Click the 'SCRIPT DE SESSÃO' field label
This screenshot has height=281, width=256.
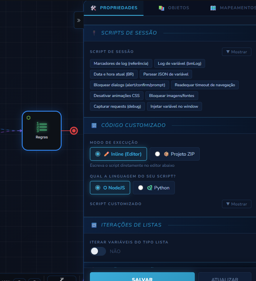coord(112,52)
